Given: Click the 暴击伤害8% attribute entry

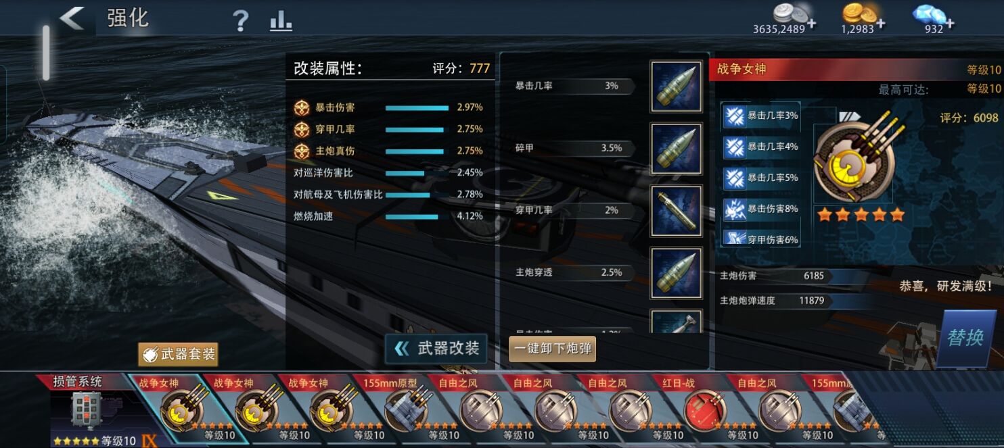Looking at the screenshot, I should click(762, 209).
